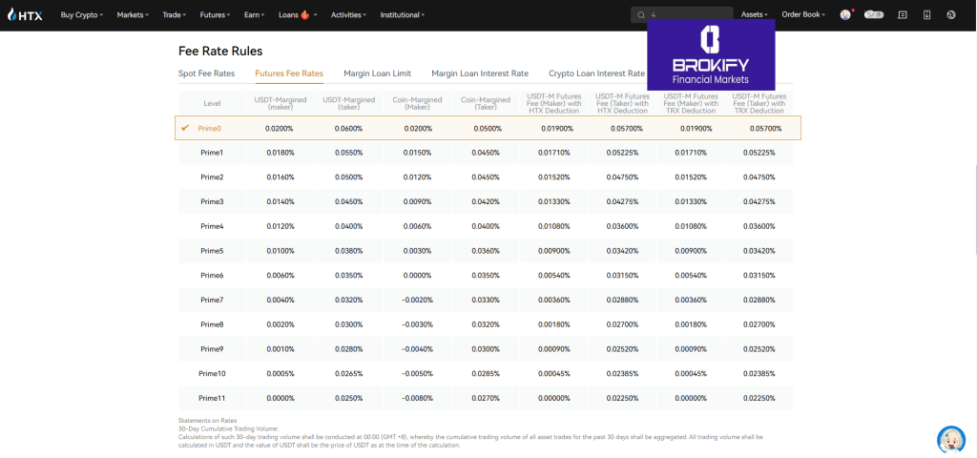The height and width of the screenshot is (458, 977).
Task: Expand the Buy Crypto dropdown menu
Action: tap(82, 15)
